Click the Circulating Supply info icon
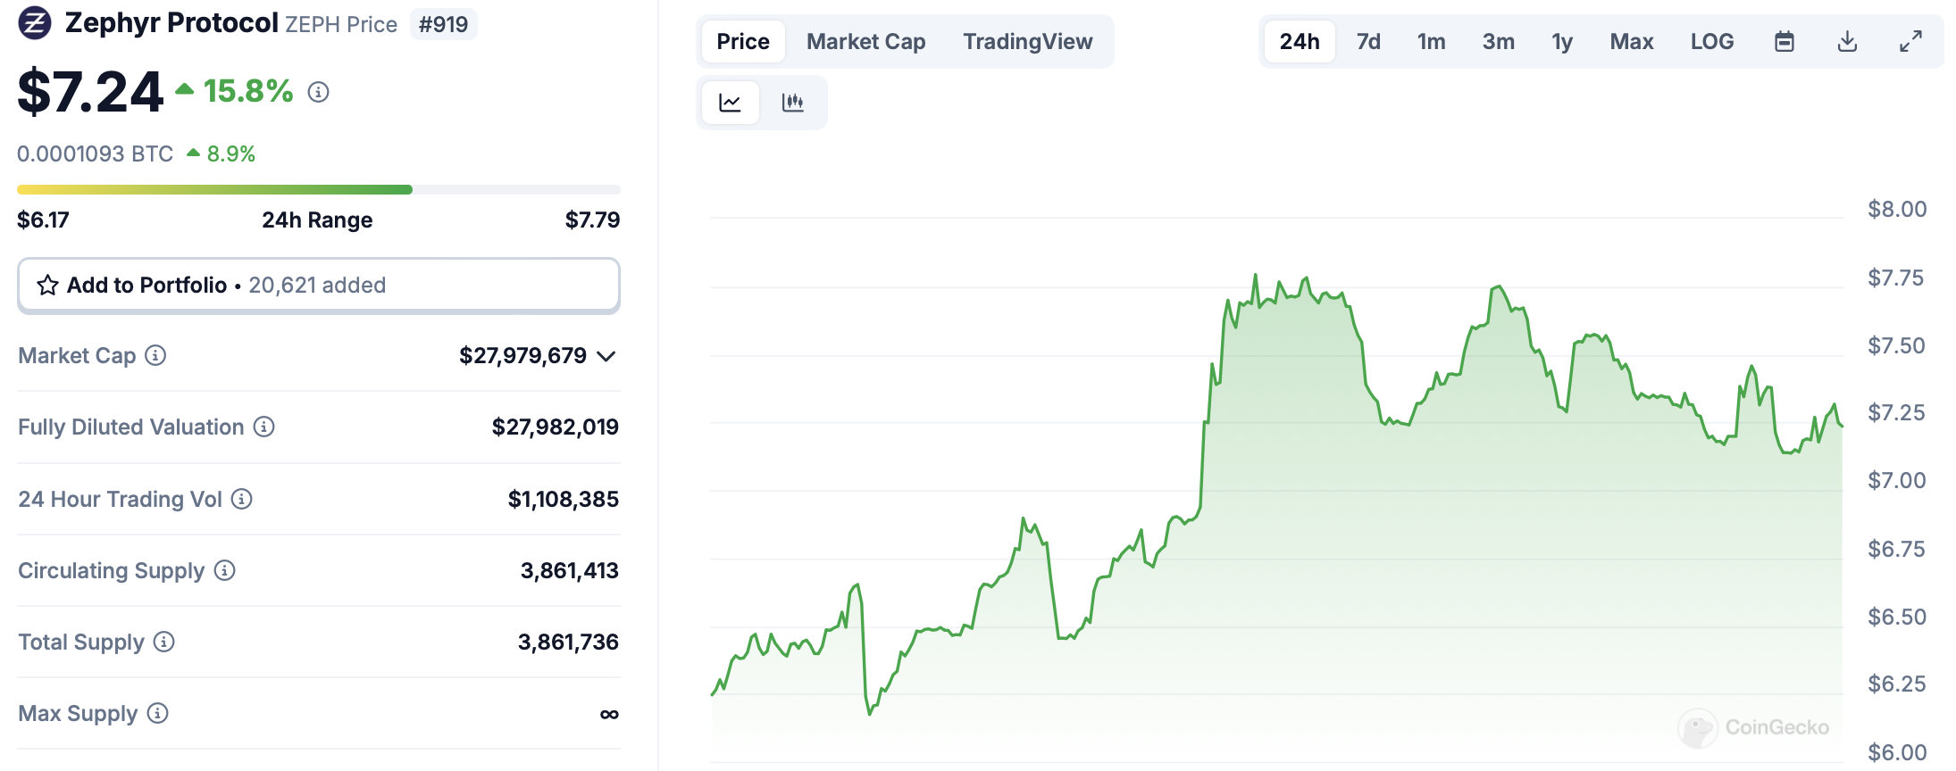This screenshot has height=771, width=1956. pyautogui.click(x=225, y=570)
